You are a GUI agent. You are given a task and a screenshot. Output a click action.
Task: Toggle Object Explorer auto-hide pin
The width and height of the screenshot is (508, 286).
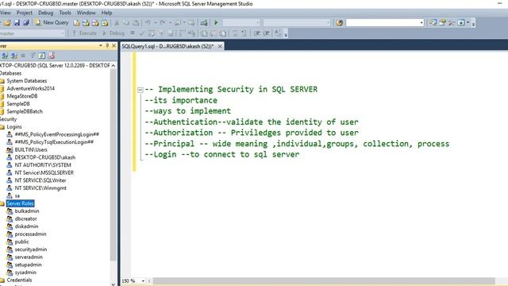(x=107, y=46)
